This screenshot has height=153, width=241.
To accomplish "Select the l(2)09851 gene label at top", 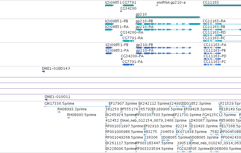I will tap(114, 3).
